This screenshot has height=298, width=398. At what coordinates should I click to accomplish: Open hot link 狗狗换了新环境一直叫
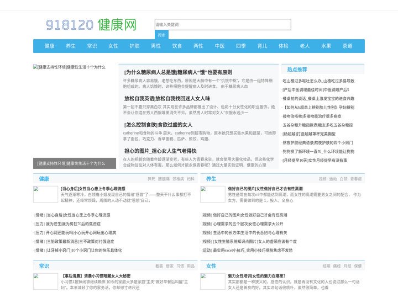coord(318,152)
